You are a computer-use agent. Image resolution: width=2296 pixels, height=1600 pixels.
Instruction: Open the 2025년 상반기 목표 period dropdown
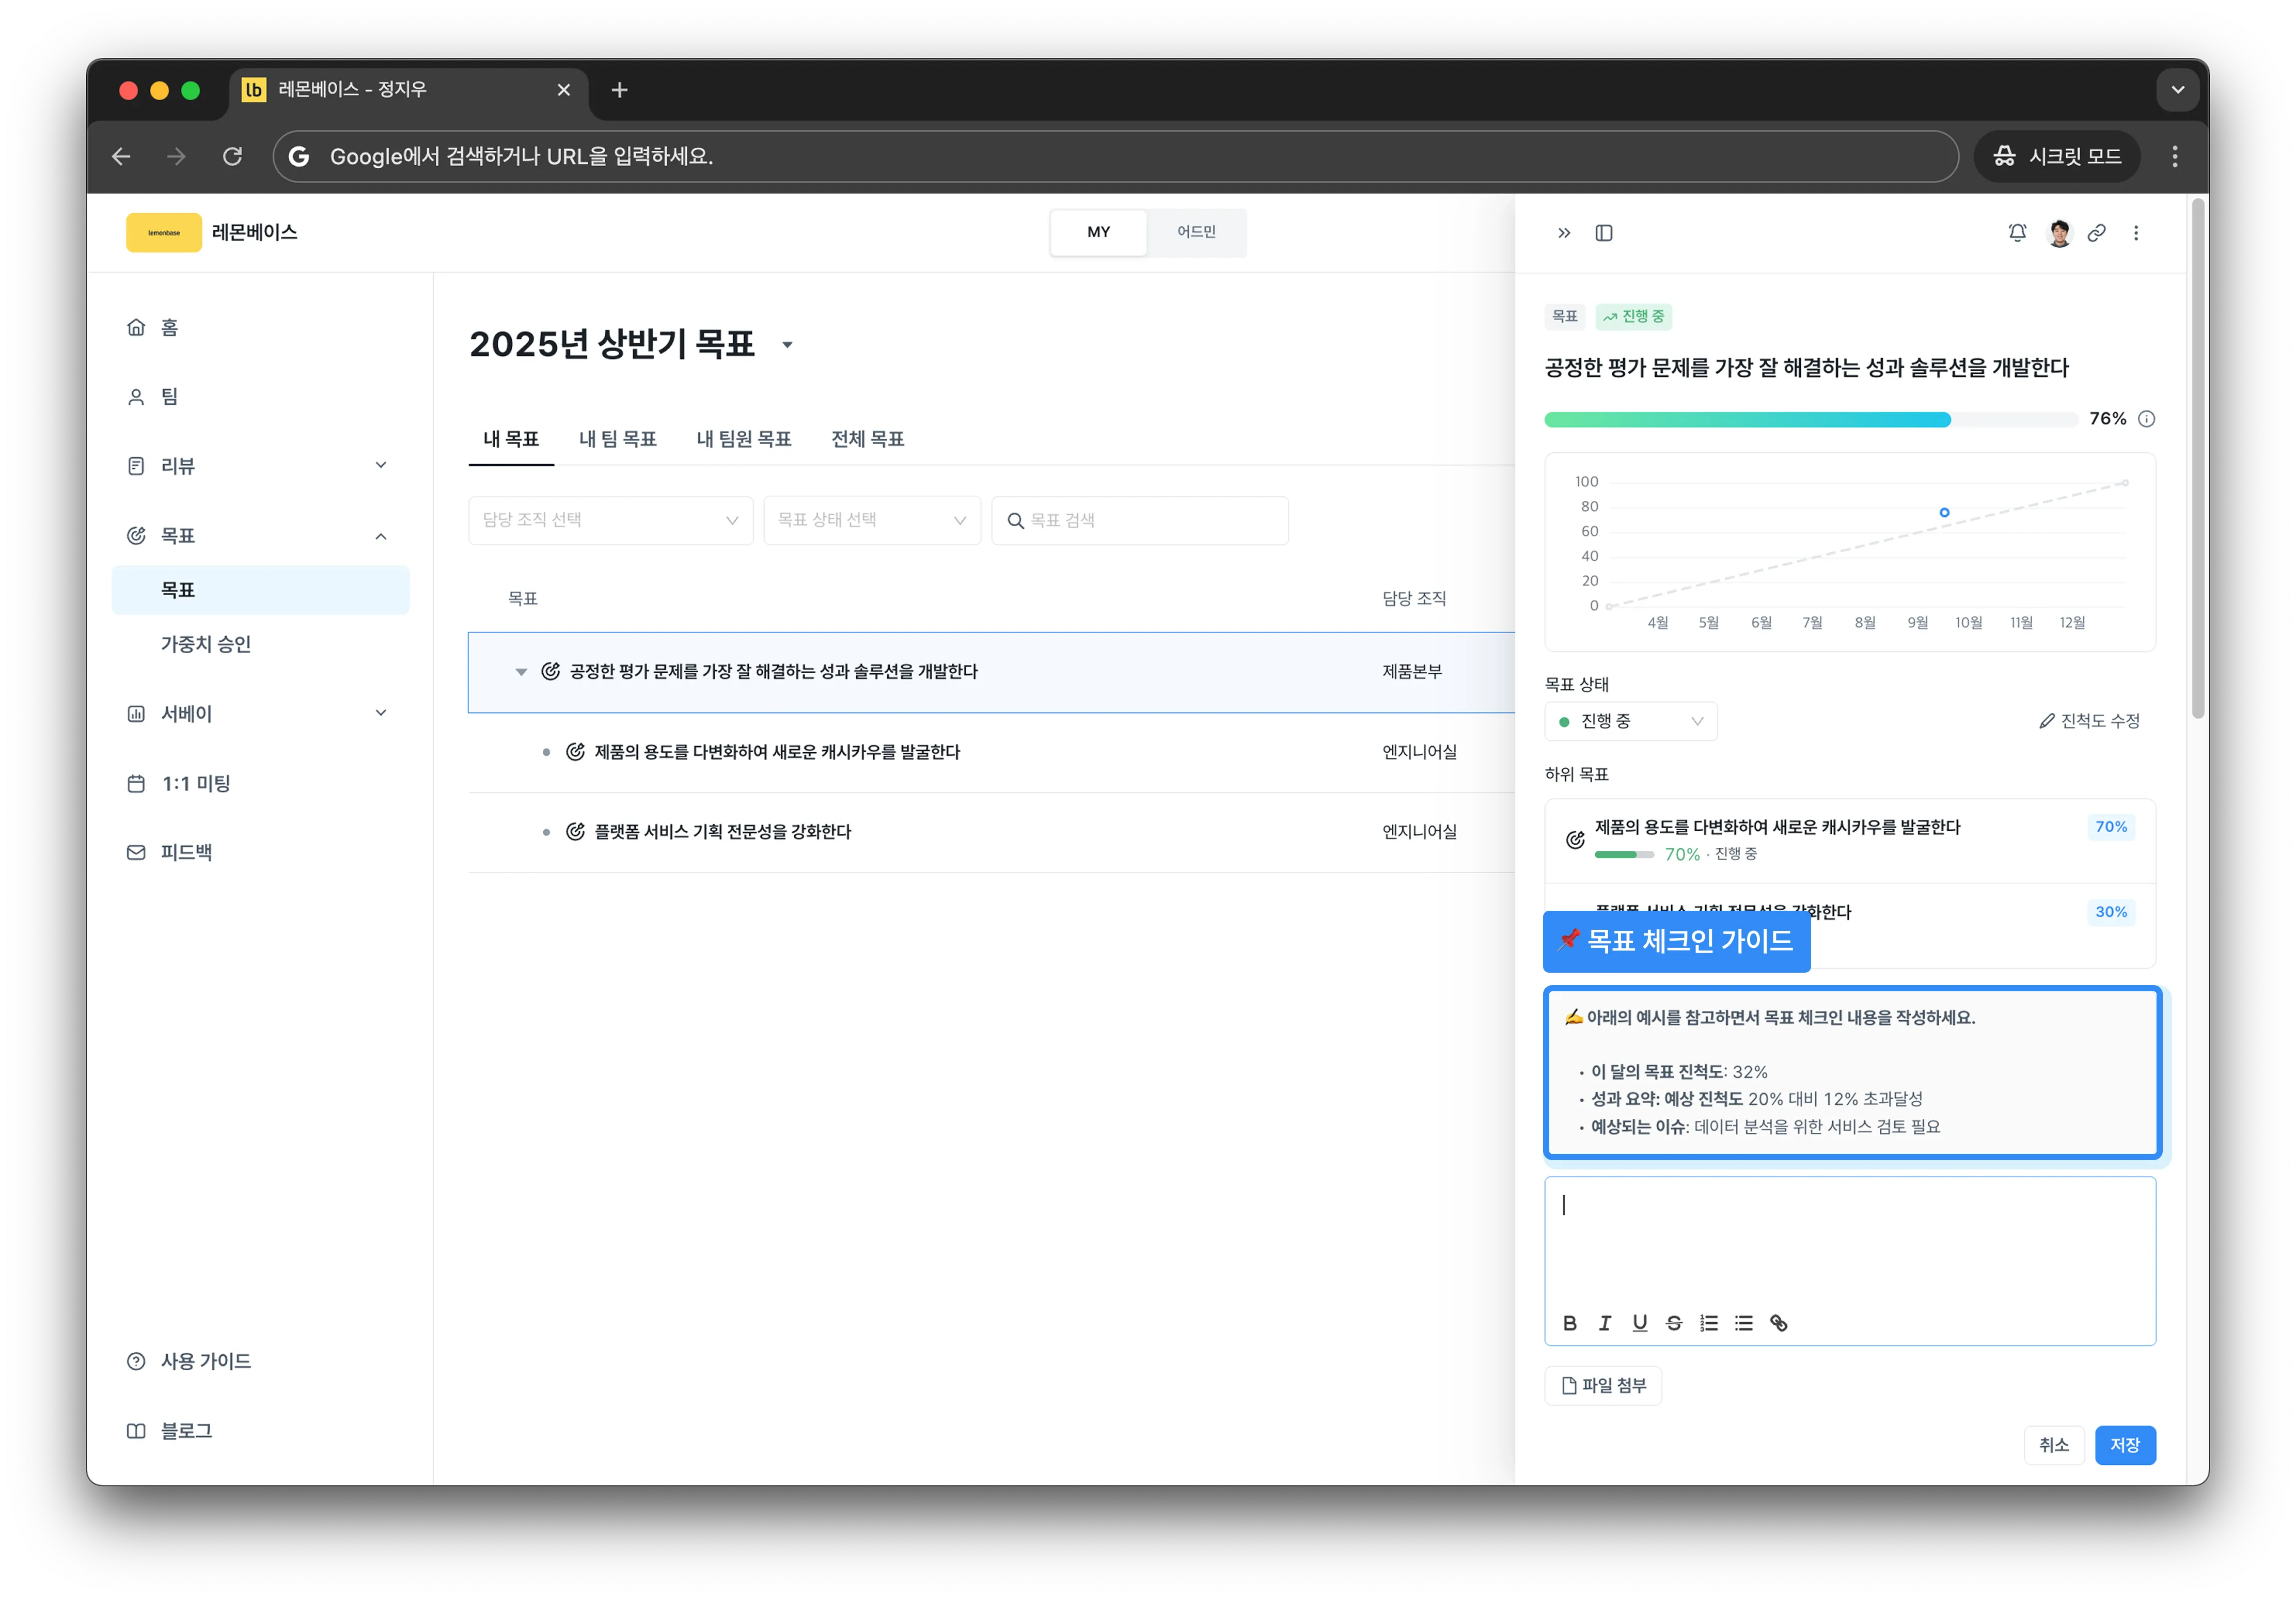787,345
